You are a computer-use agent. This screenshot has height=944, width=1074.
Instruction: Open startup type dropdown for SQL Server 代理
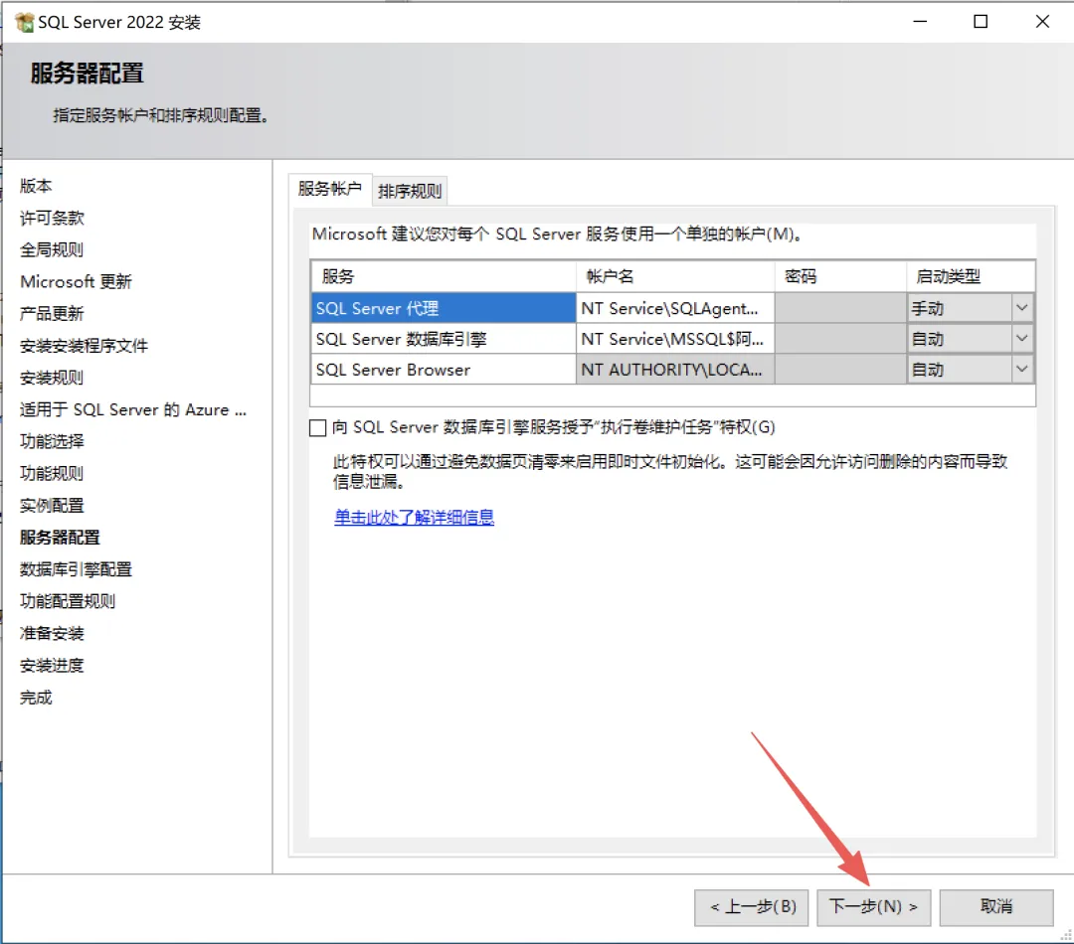coord(1021,308)
